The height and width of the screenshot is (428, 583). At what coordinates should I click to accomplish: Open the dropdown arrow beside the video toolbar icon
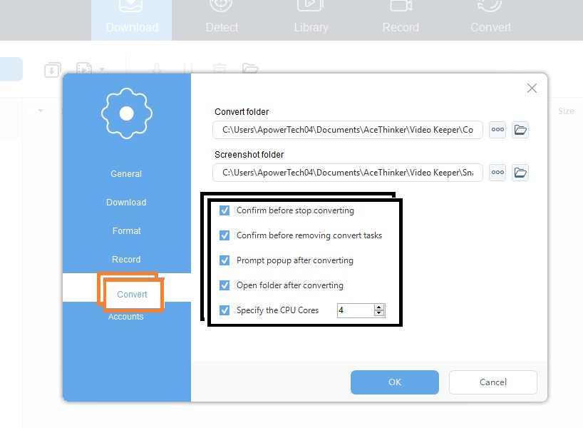point(100,69)
